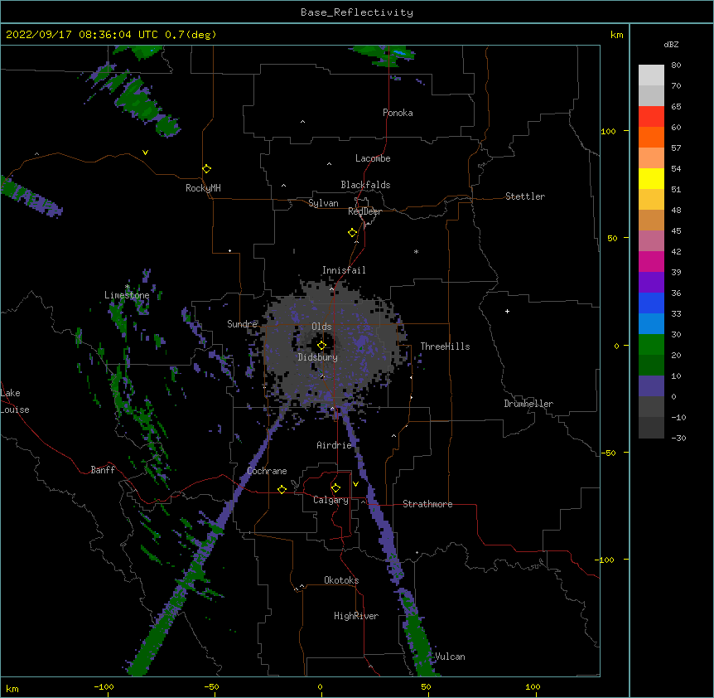714x698 pixels.
Task: Click the Stettler town label
Action: (525, 196)
